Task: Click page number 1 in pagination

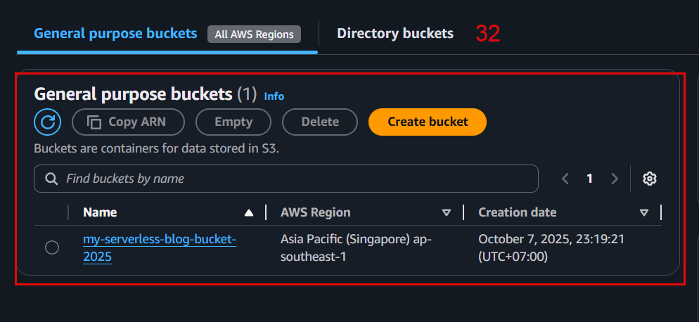Action: coord(590,179)
